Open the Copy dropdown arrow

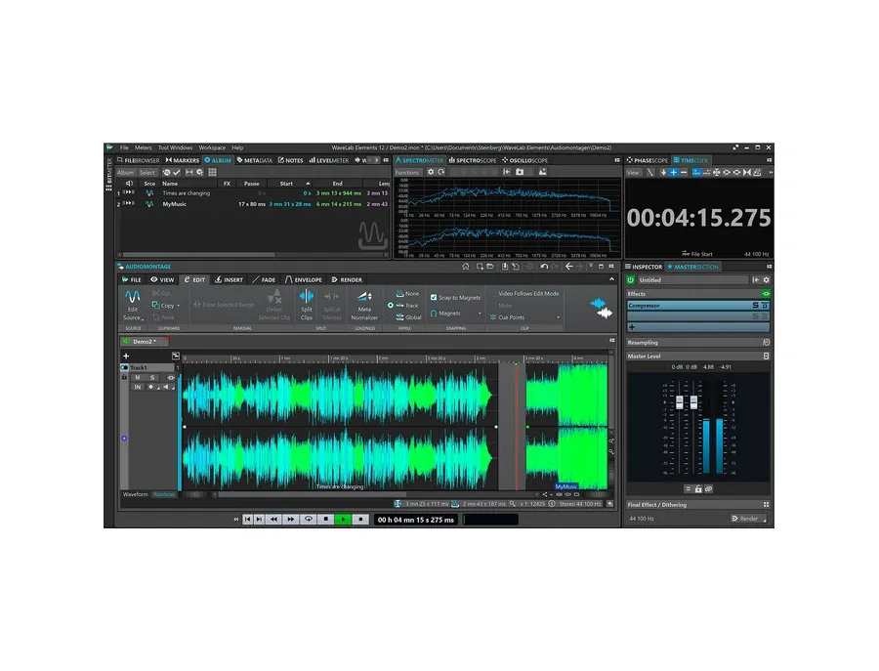tap(179, 306)
